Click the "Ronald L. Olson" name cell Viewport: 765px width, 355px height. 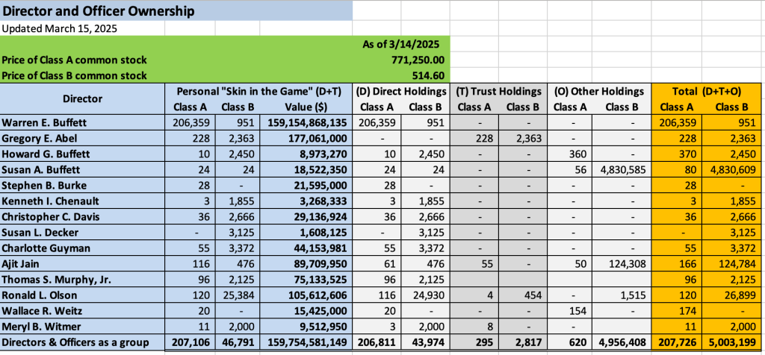pyautogui.click(x=82, y=295)
